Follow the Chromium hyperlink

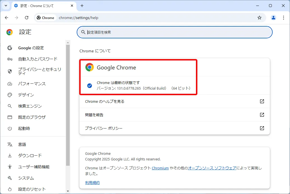click(160, 168)
